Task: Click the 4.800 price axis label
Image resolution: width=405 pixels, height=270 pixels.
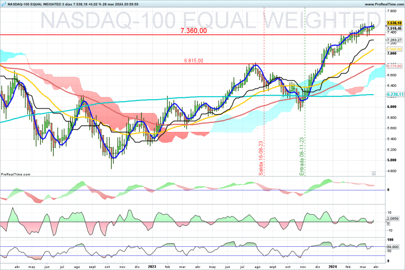Action: pos(392,171)
